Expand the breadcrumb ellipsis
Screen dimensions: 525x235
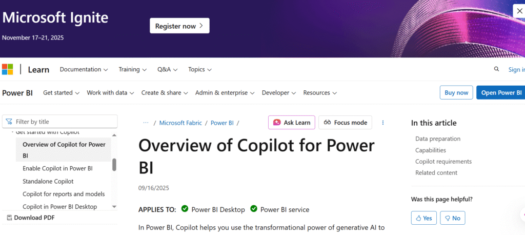coord(146,123)
